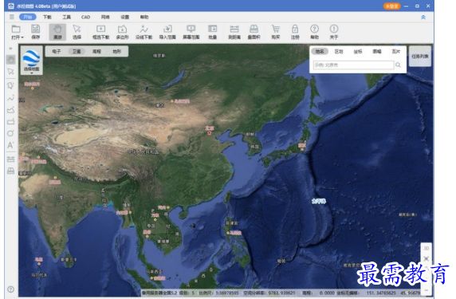456x299 pixels.
Task: Switch map to 电子 layer
Action: [57, 51]
